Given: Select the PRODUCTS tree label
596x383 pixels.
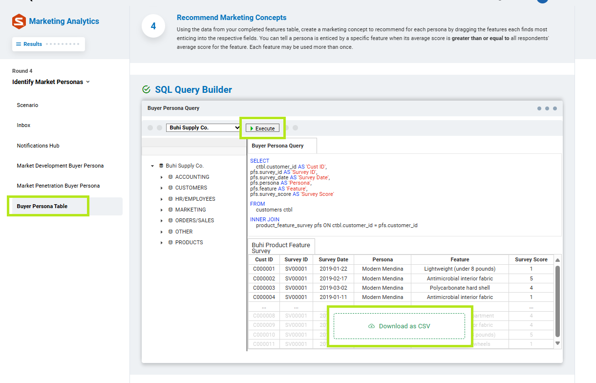Looking at the screenshot, I should click(189, 242).
